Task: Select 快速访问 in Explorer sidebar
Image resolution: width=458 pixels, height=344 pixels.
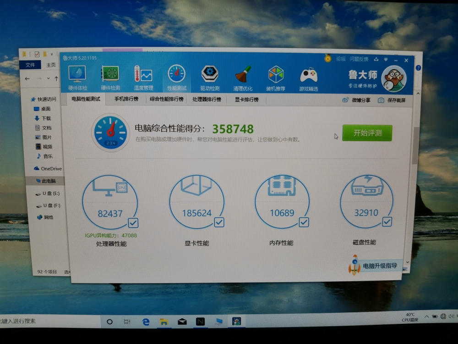Action: (x=44, y=99)
